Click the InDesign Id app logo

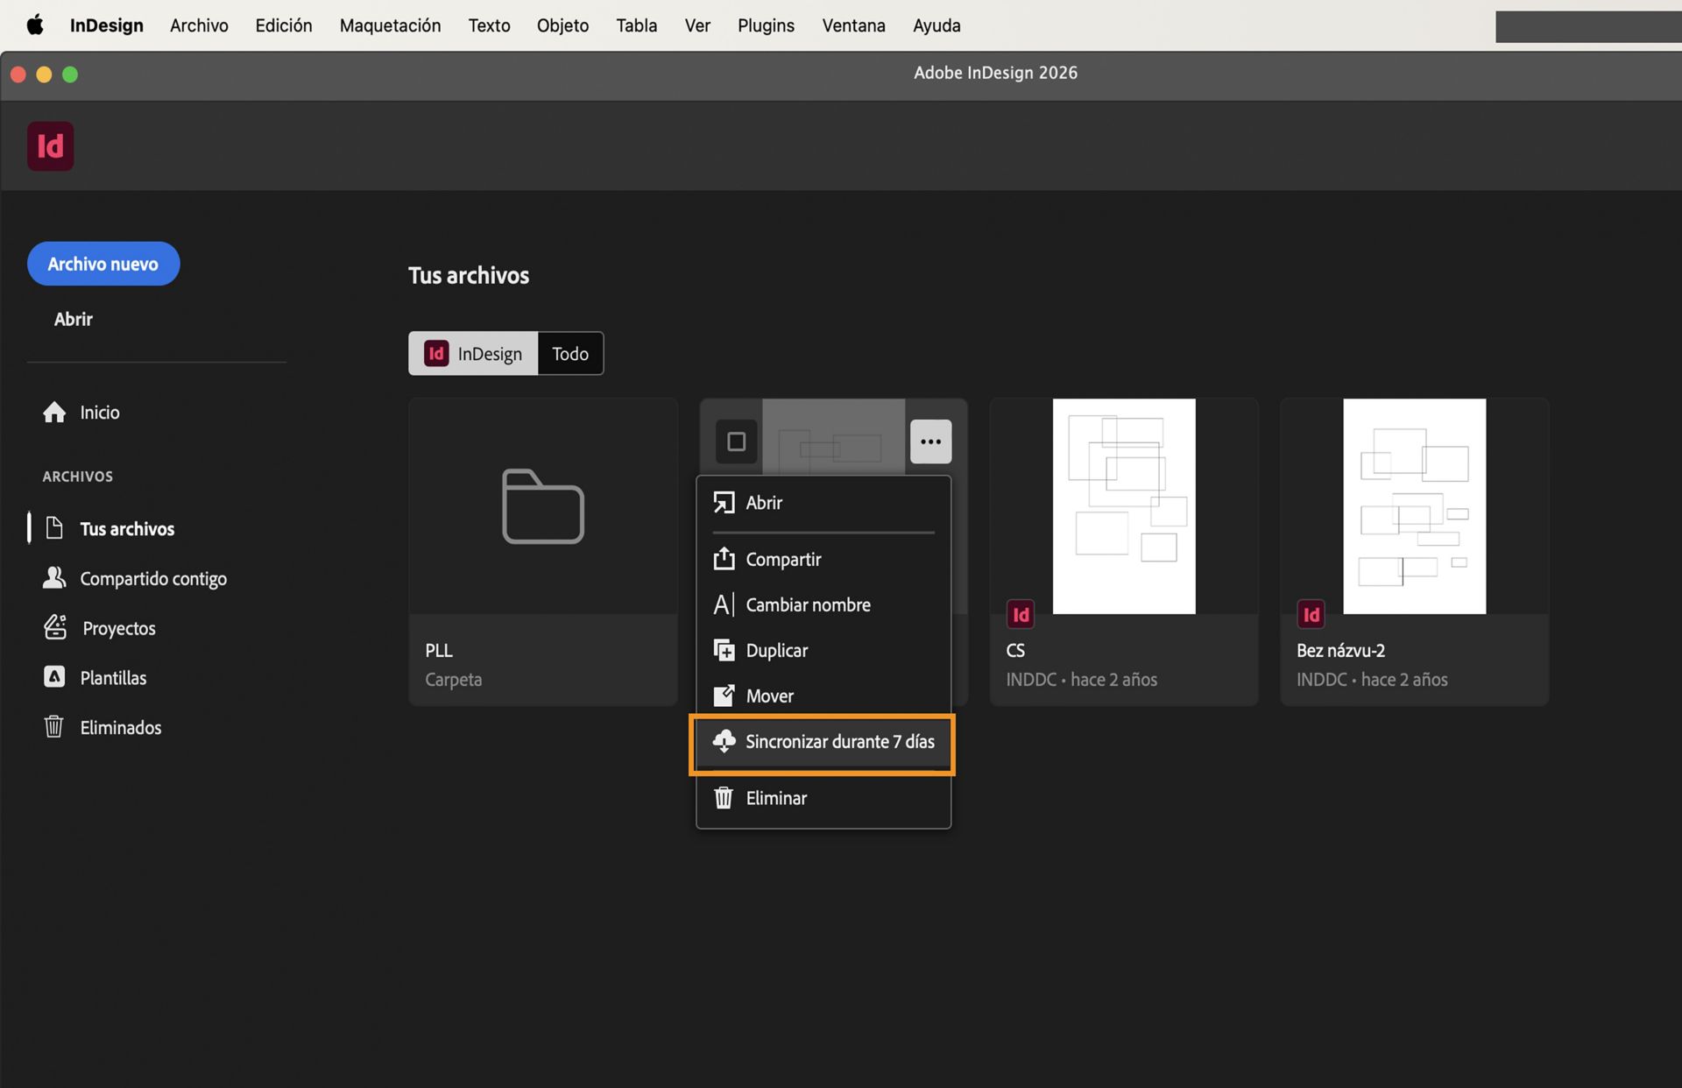click(50, 145)
